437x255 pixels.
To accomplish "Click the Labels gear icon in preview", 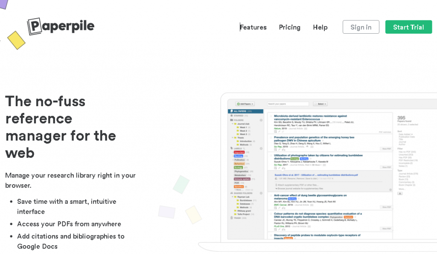I will tap(261, 148).
